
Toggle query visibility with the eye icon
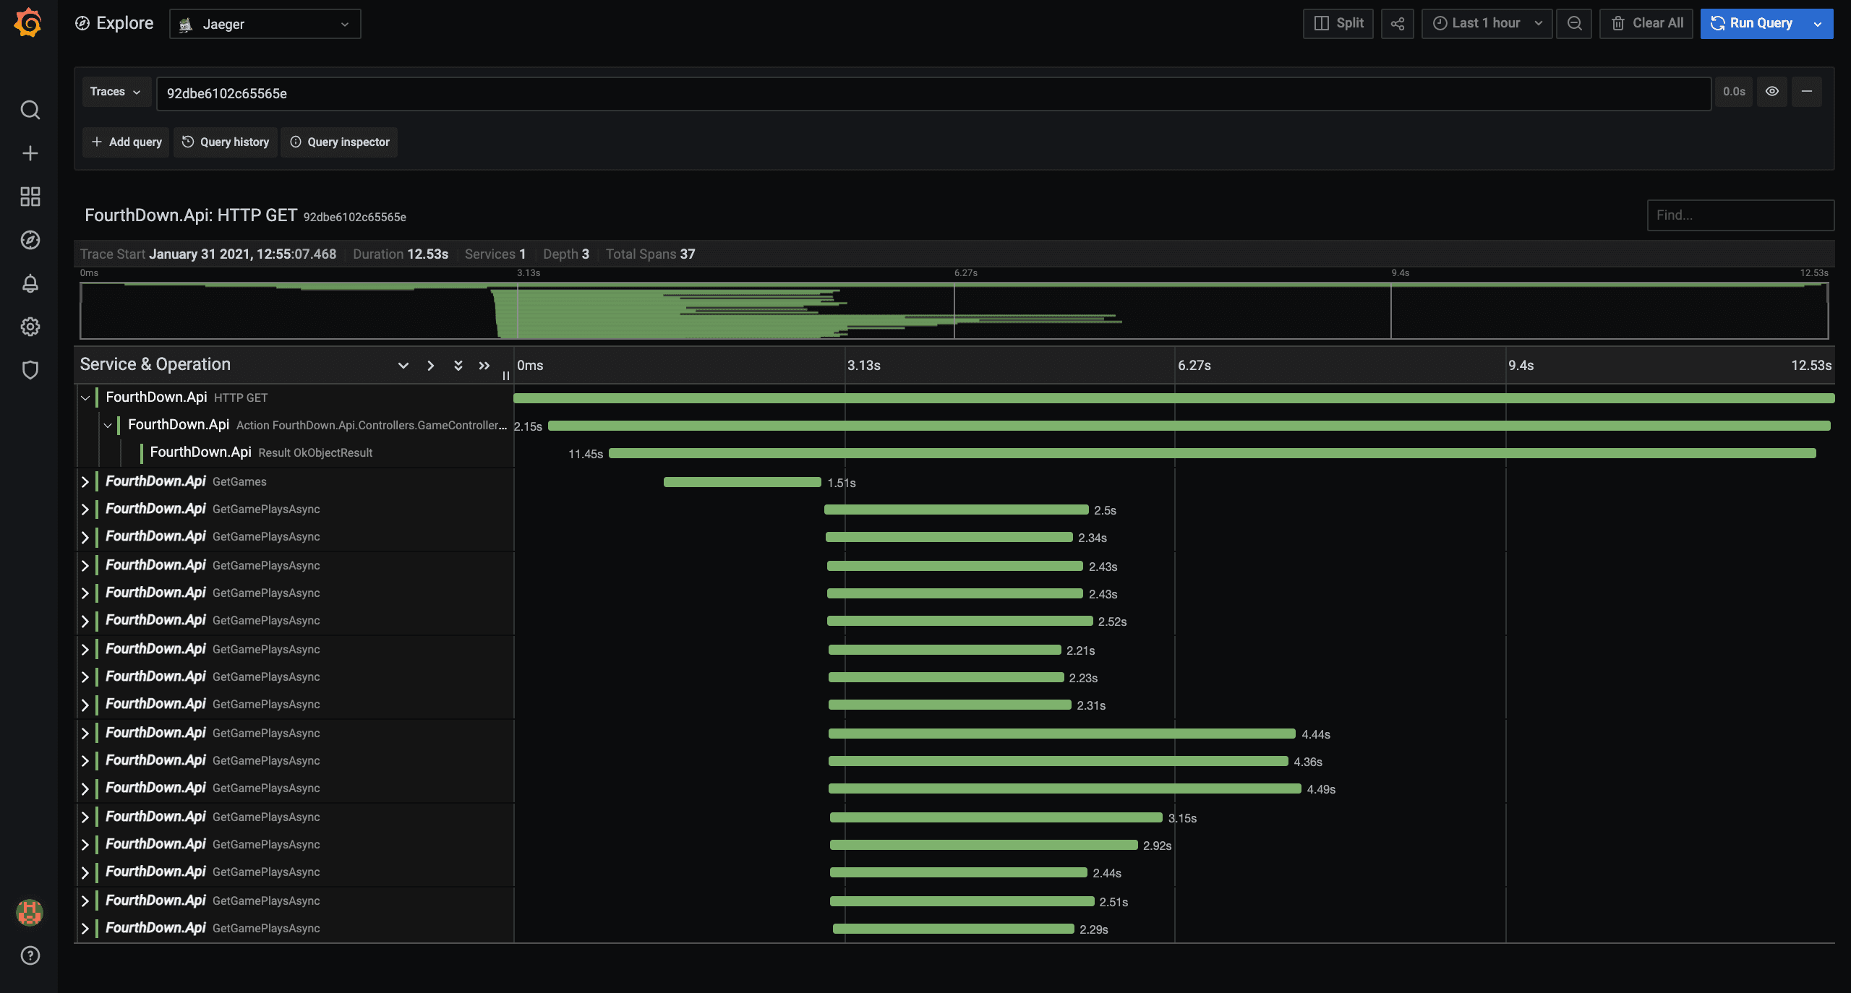(x=1772, y=92)
